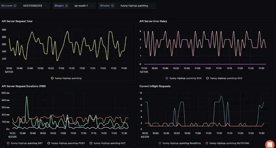Click the Current Inflight Requests panel title

click(x=155, y=86)
